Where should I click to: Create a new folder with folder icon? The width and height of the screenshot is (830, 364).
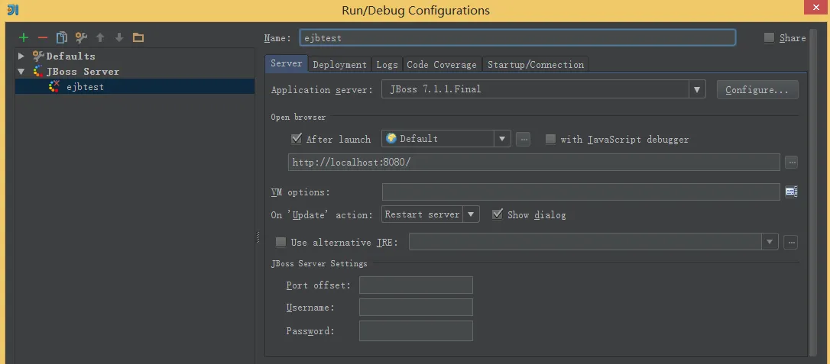point(138,37)
